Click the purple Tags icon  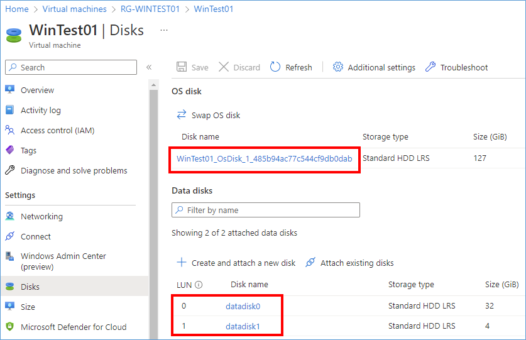point(9,150)
